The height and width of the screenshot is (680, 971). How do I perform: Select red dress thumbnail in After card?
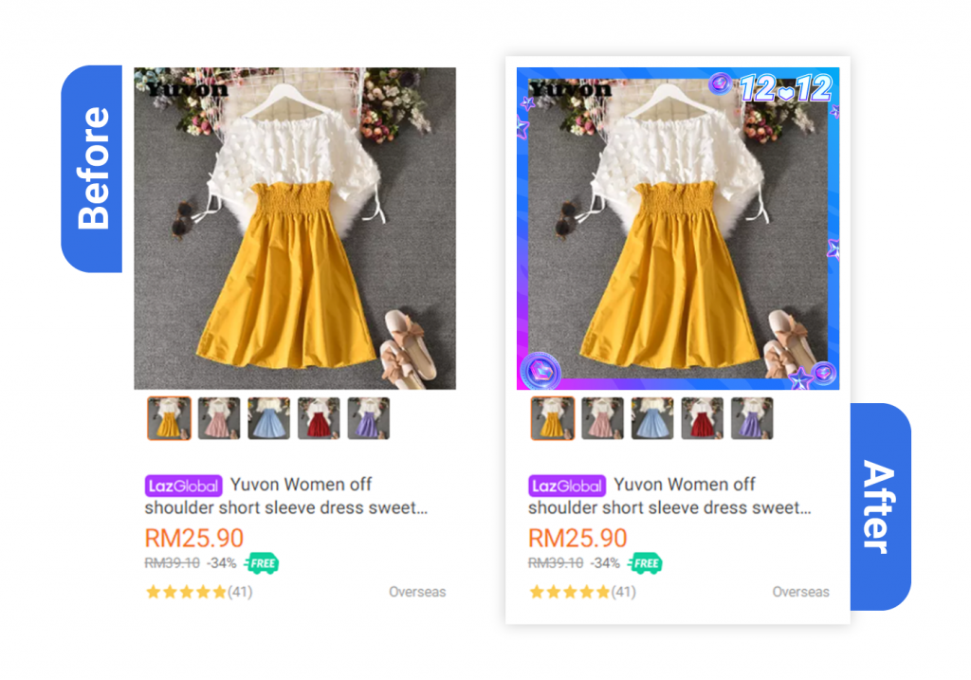[x=703, y=418]
